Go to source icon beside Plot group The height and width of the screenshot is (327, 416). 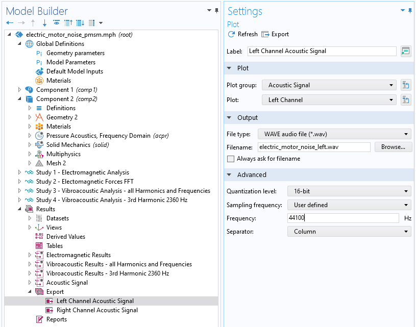point(406,85)
